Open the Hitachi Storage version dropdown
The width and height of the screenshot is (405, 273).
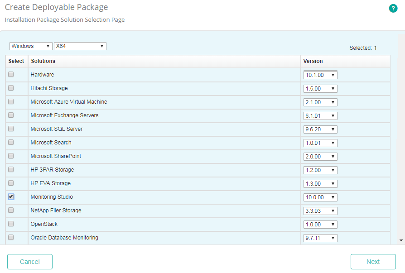coord(320,88)
